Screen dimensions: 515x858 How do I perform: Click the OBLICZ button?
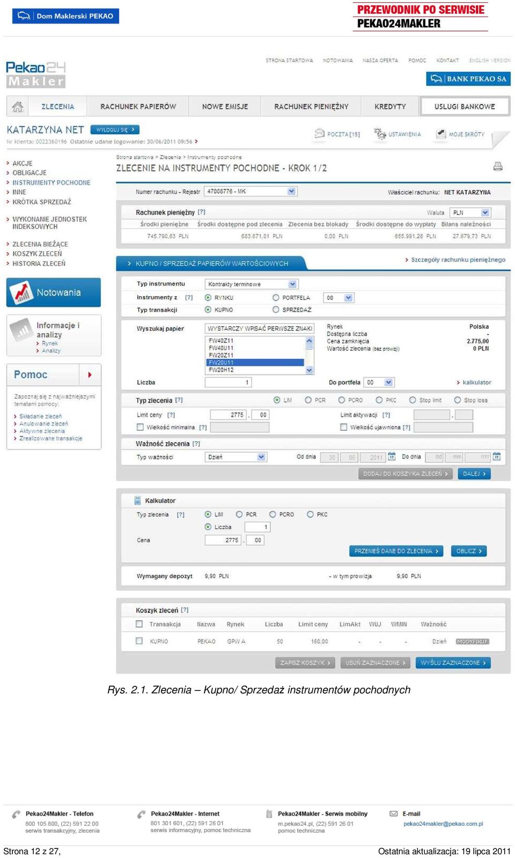pyautogui.click(x=469, y=551)
